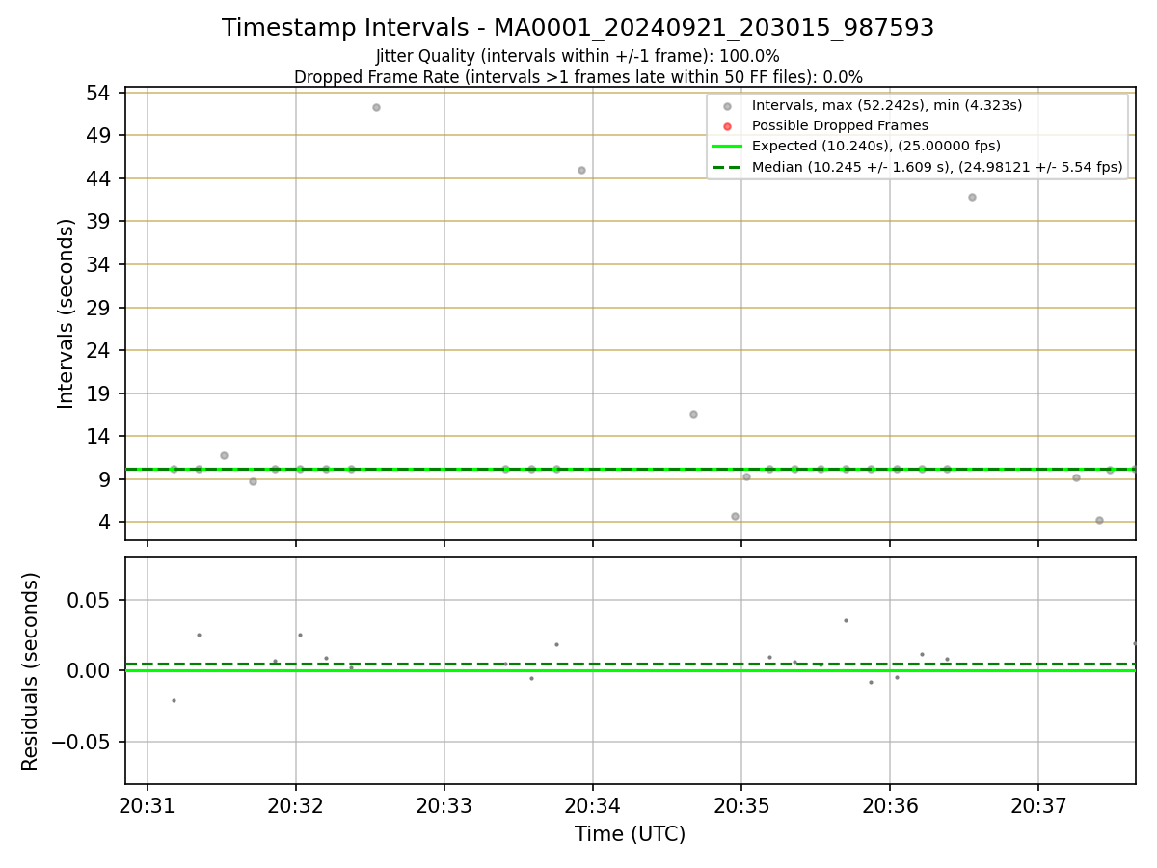The image size is (1157, 868).
Task: Select the 'Possible Dropped Frames' legend label
Action: [x=840, y=125]
